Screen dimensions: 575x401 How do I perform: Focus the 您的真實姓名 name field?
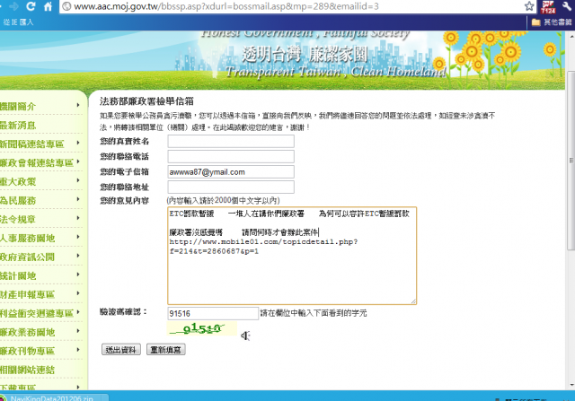click(x=231, y=142)
